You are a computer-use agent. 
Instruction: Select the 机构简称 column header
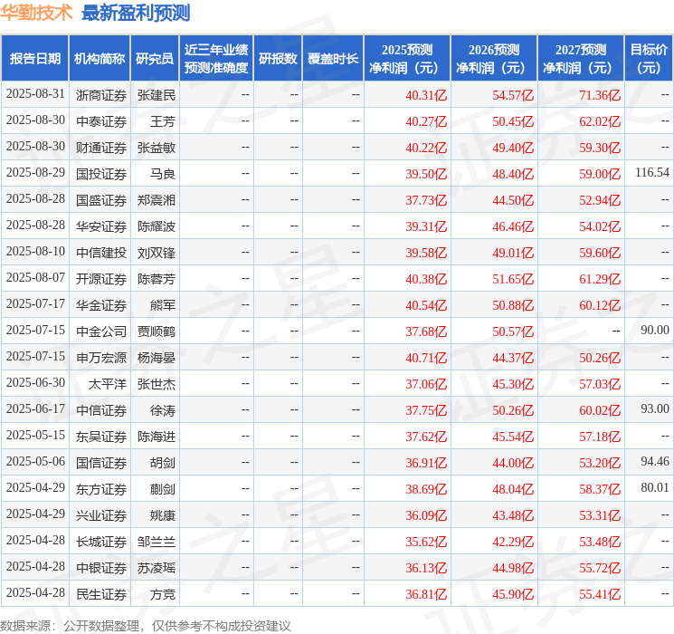(x=100, y=59)
